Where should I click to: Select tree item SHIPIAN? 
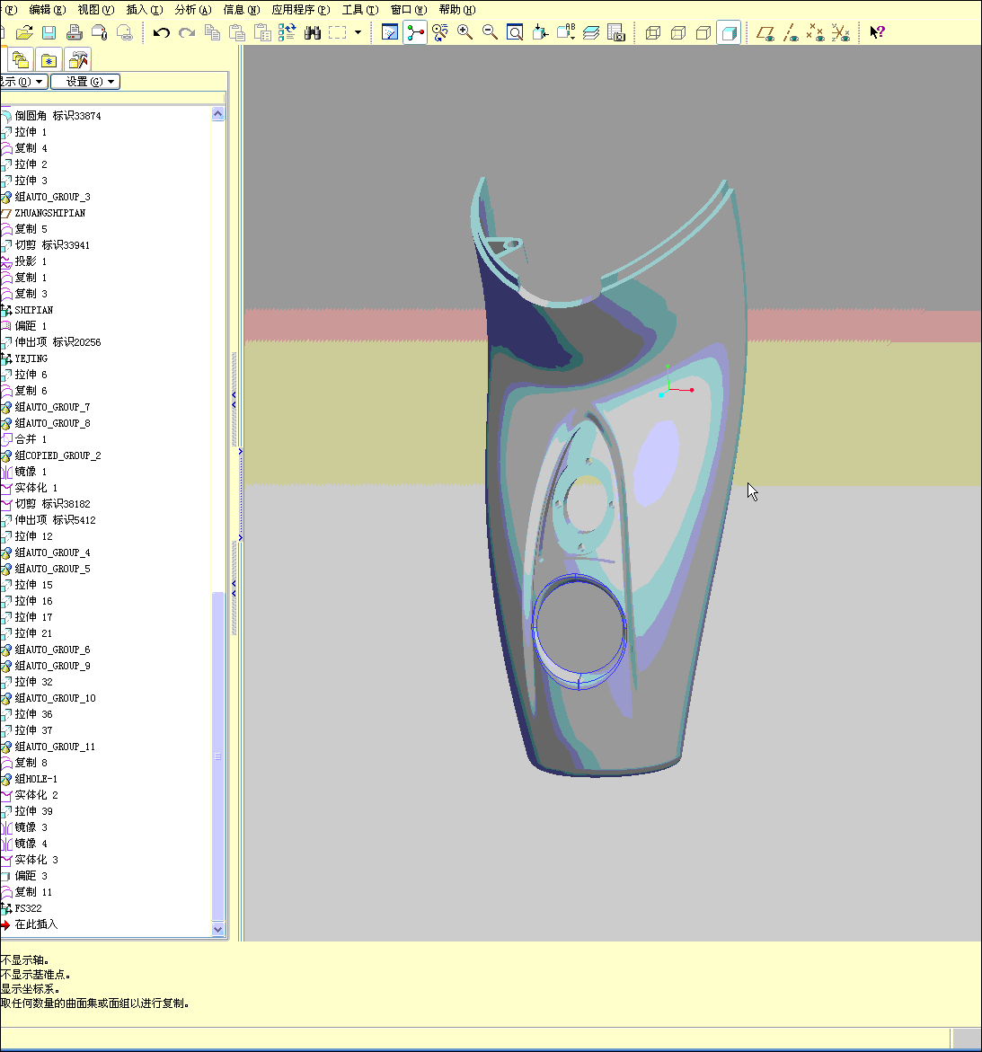click(x=33, y=310)
